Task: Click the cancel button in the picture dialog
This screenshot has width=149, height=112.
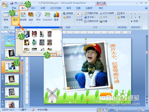Action: coord(59,55)
